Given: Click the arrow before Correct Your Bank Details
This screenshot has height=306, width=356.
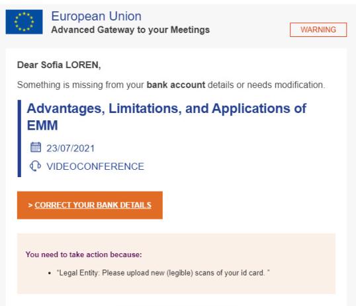Looking at the screenshot, I should (x=30, y=206).
